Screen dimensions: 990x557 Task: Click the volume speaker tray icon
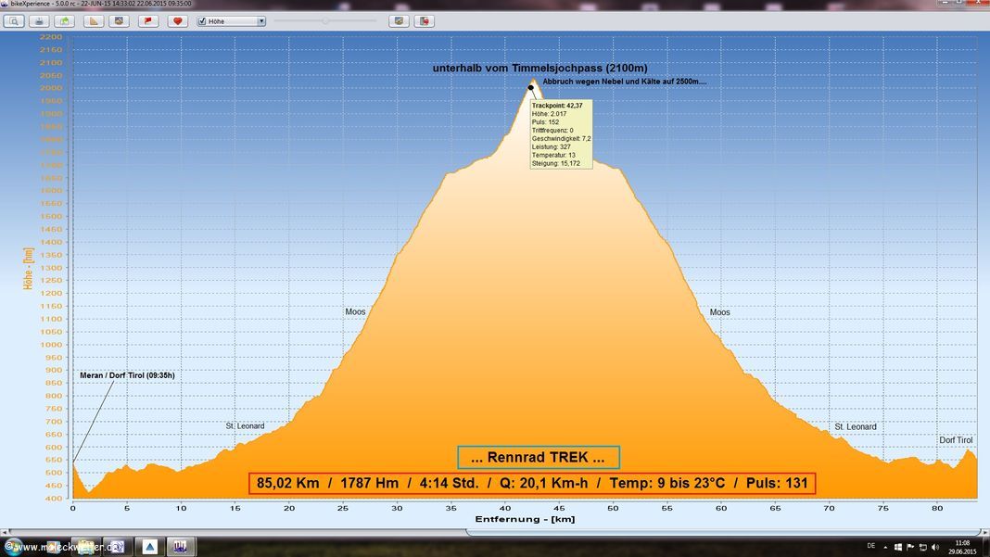click(x=937, y=547)
